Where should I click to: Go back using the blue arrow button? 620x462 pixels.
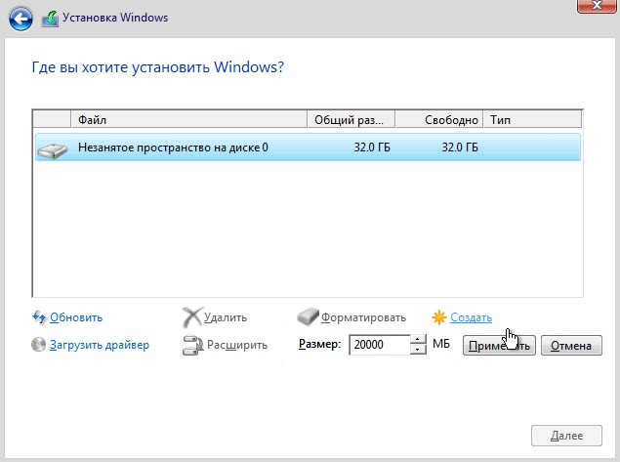click(21, 19)
